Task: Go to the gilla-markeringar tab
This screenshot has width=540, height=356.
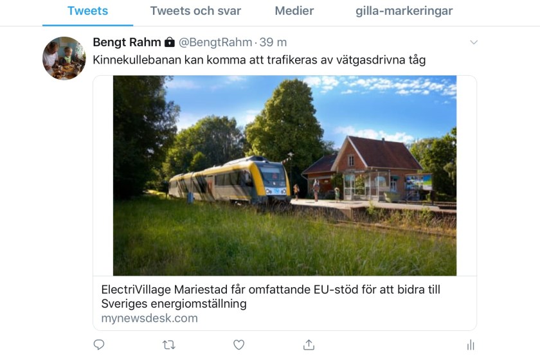Action: pyautogui.click(x=404, y=11)
